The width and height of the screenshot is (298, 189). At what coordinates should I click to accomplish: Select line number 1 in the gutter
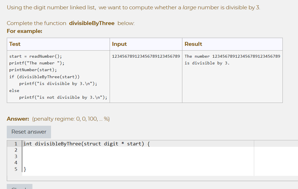coord(16,143)
